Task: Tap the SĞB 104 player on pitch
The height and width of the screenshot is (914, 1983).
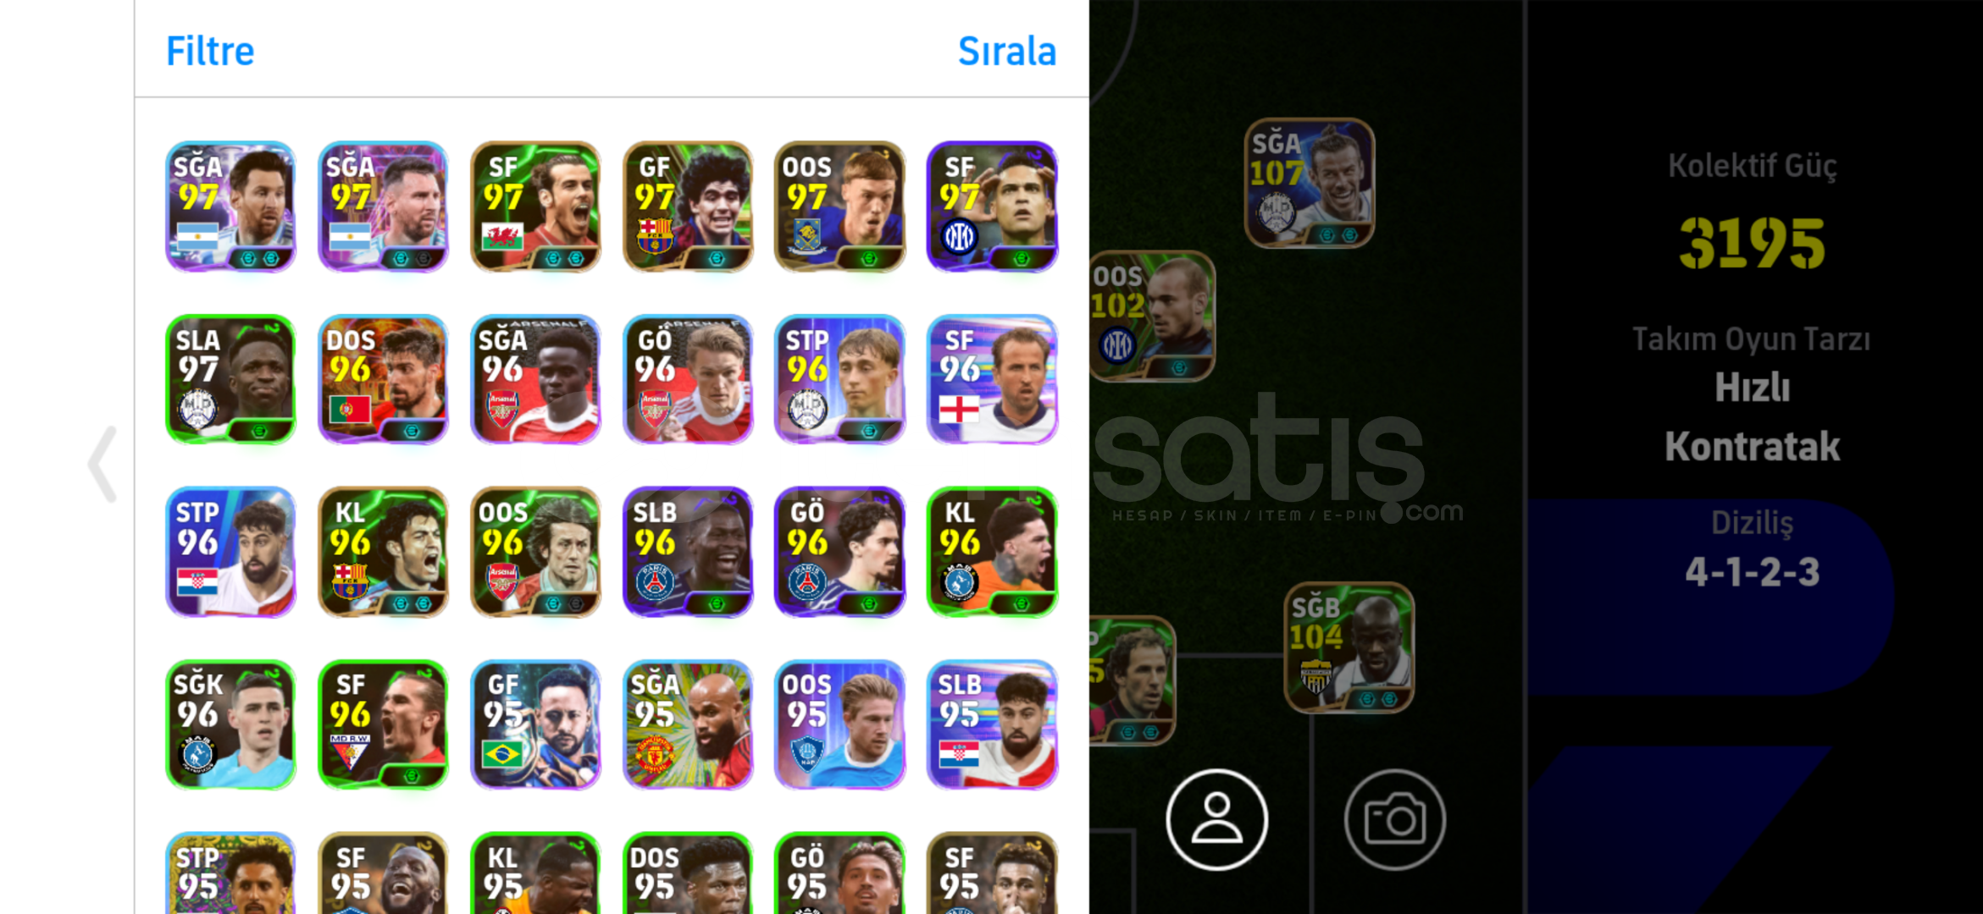Action: (x=1349, y=647)
